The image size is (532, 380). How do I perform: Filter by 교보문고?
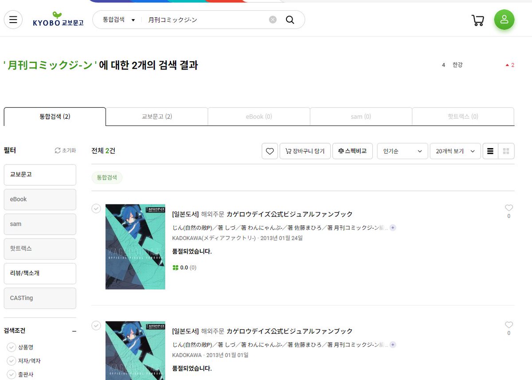click(x=40, y=175)
